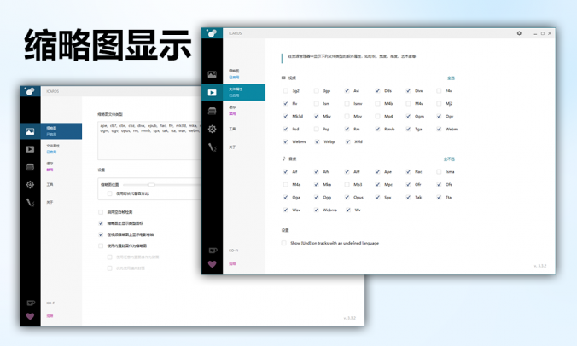Click the thumbnail file types text box in back window
Image resolution: width=577 pixels, height=346 pixels.
149,140
